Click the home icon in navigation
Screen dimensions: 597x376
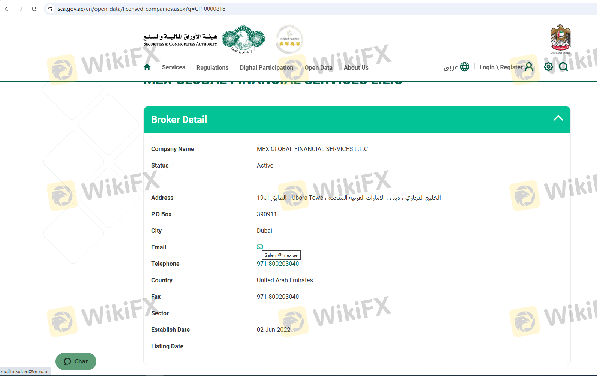coord(147,67)
